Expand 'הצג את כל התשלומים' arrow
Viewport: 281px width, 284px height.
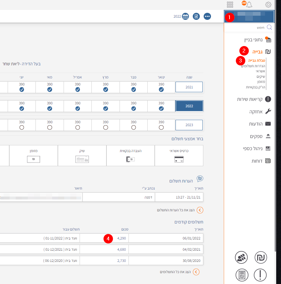[x=196, y=272]
